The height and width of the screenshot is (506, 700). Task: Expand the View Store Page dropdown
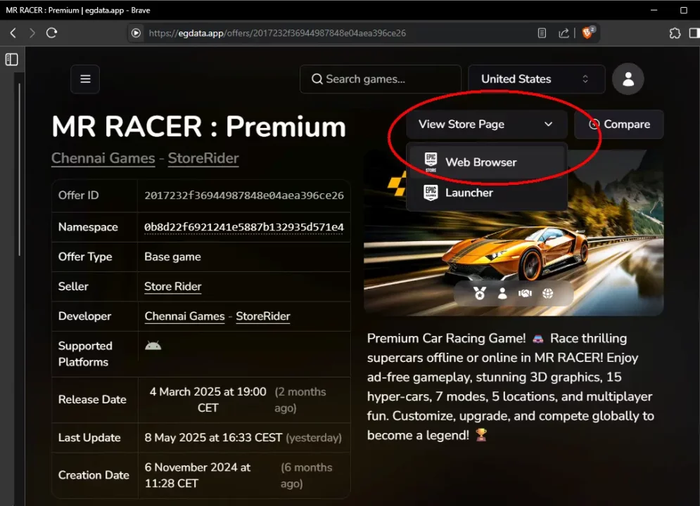(x=485, y=124)
